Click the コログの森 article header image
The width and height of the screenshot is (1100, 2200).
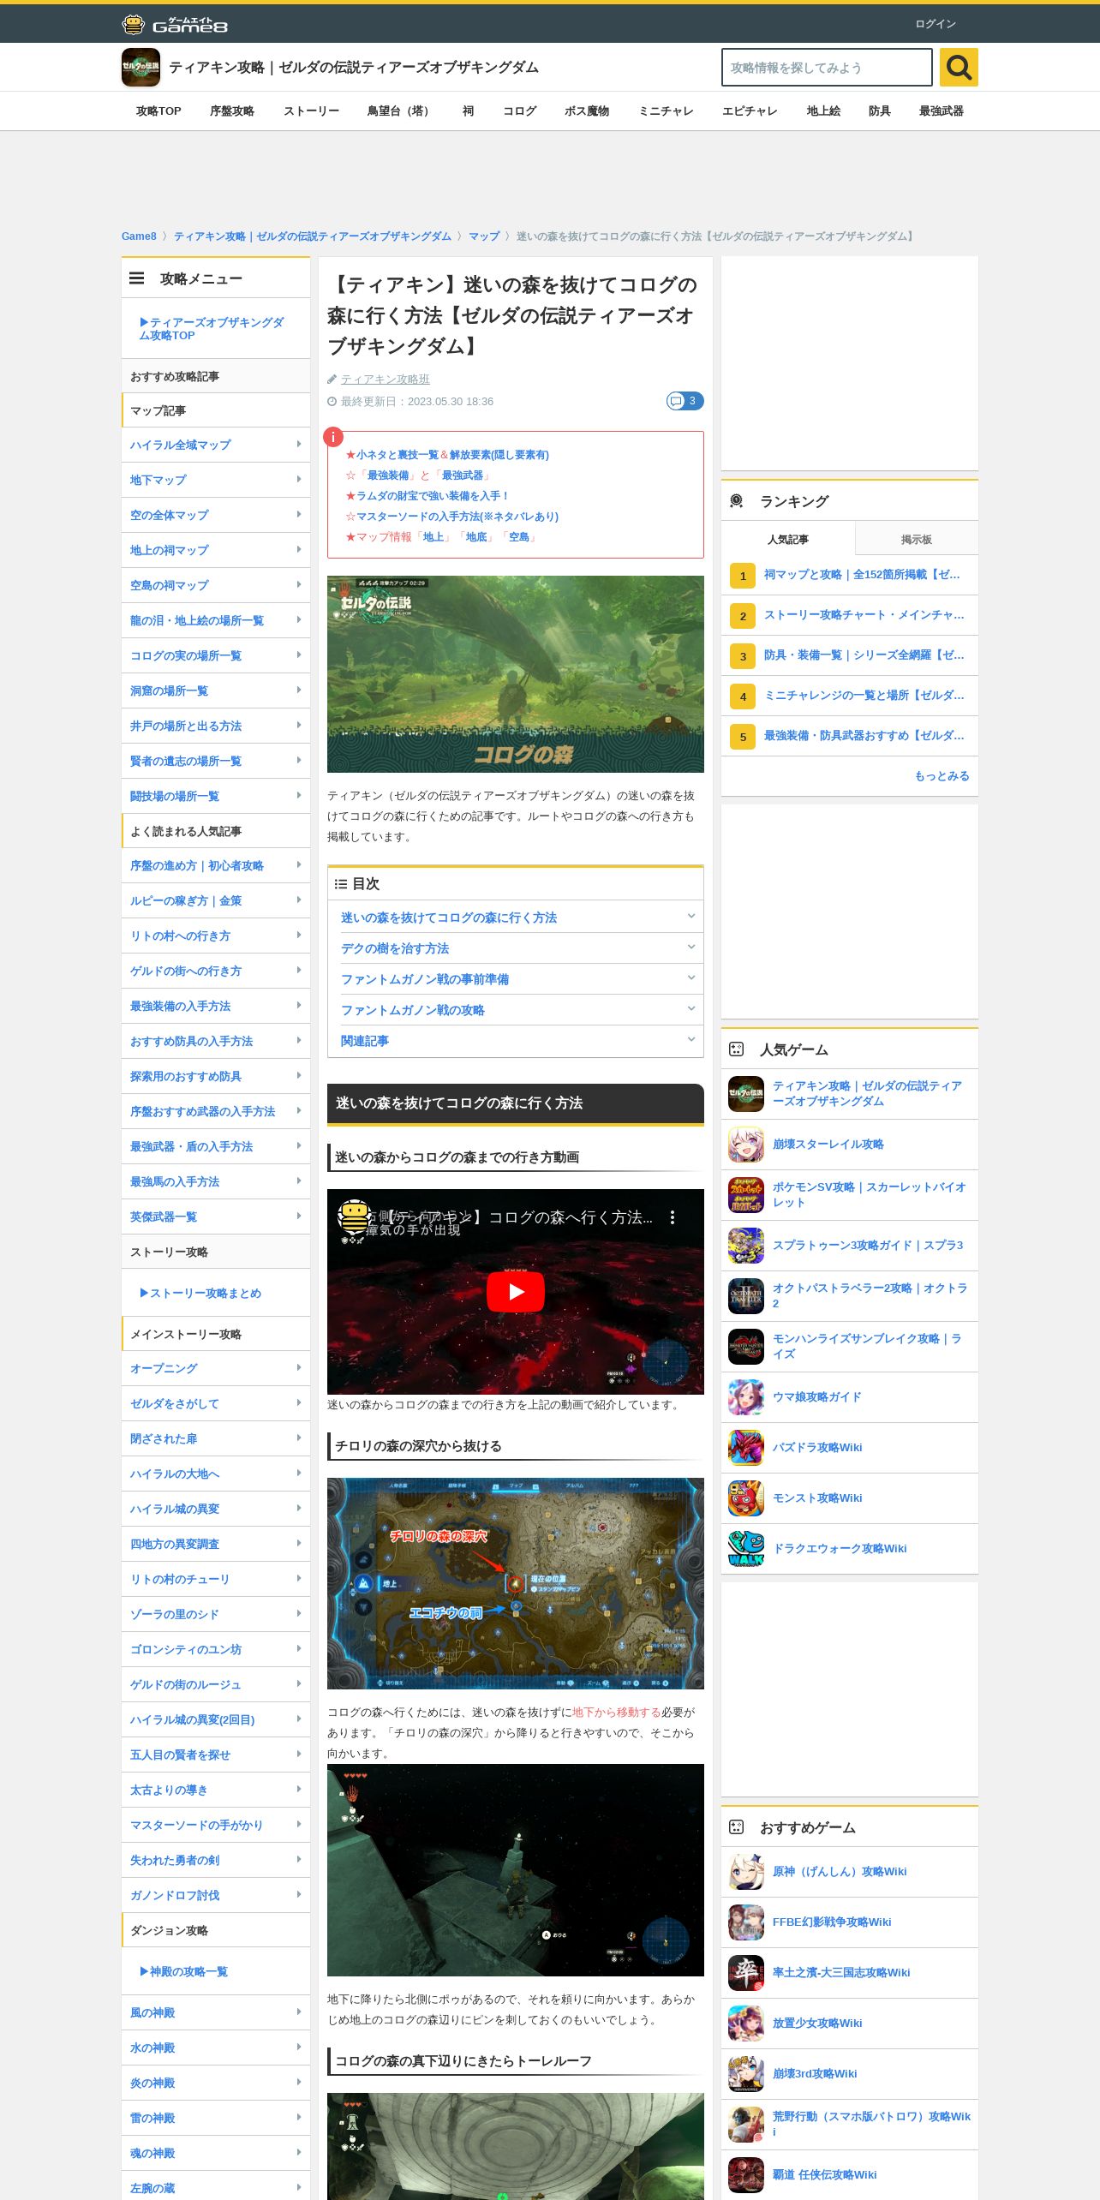click(x=516, y=674)
